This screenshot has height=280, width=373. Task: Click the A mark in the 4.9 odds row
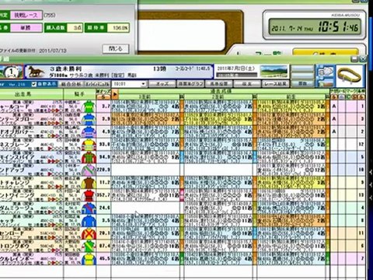[x=334, y=131]
